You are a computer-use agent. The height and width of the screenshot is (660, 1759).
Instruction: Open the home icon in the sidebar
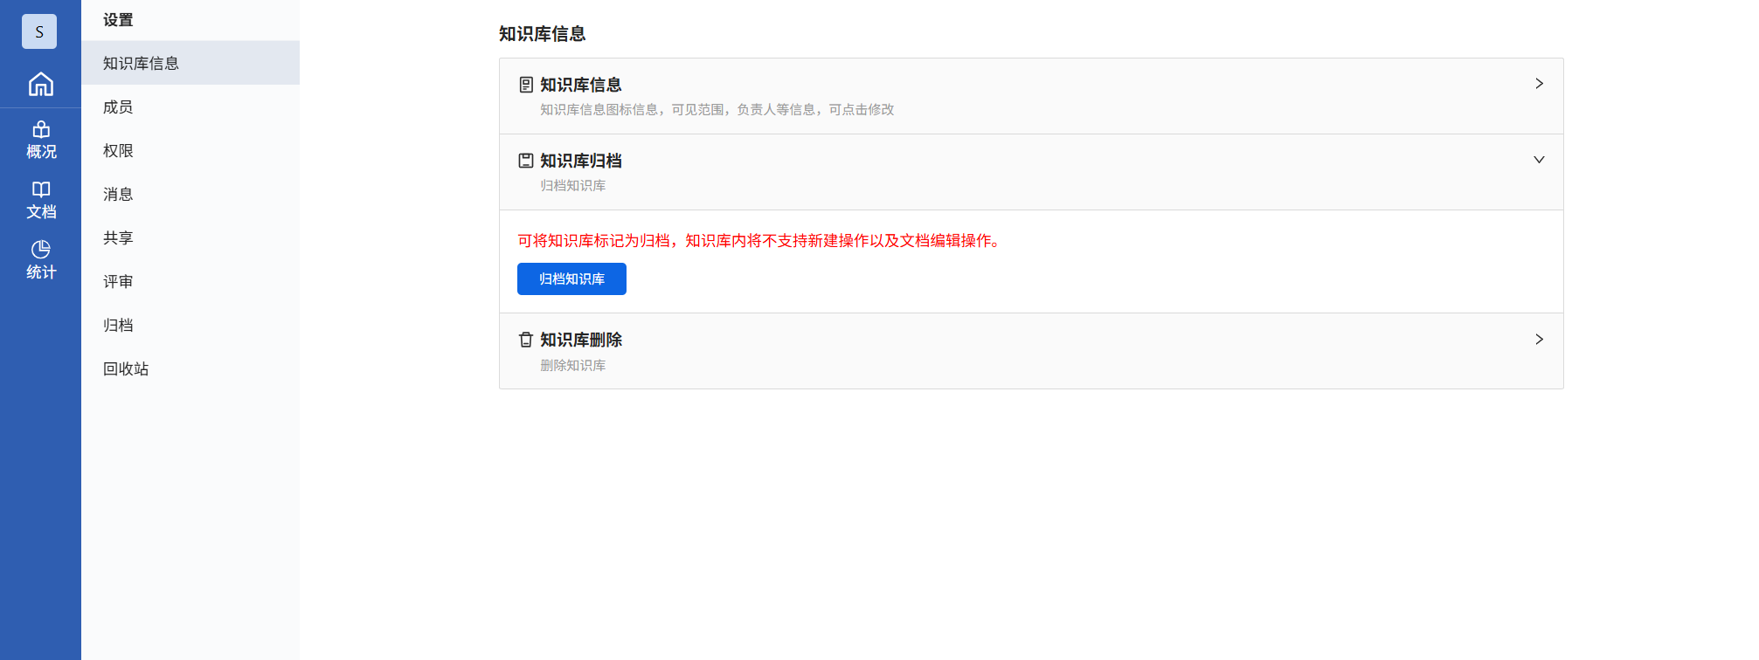click(40, 84)
